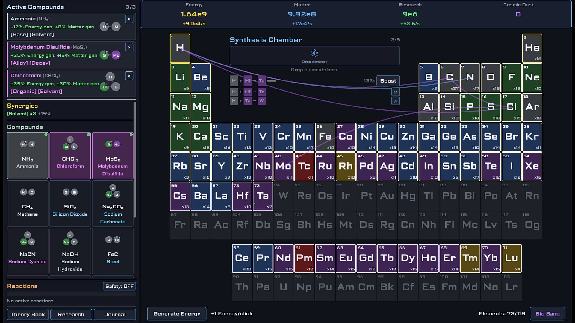Toggle the MoS₂ Molybdenum Disulfide compound card
The width and height of the screenshot is (575, 323).
(x=113, y=156)
